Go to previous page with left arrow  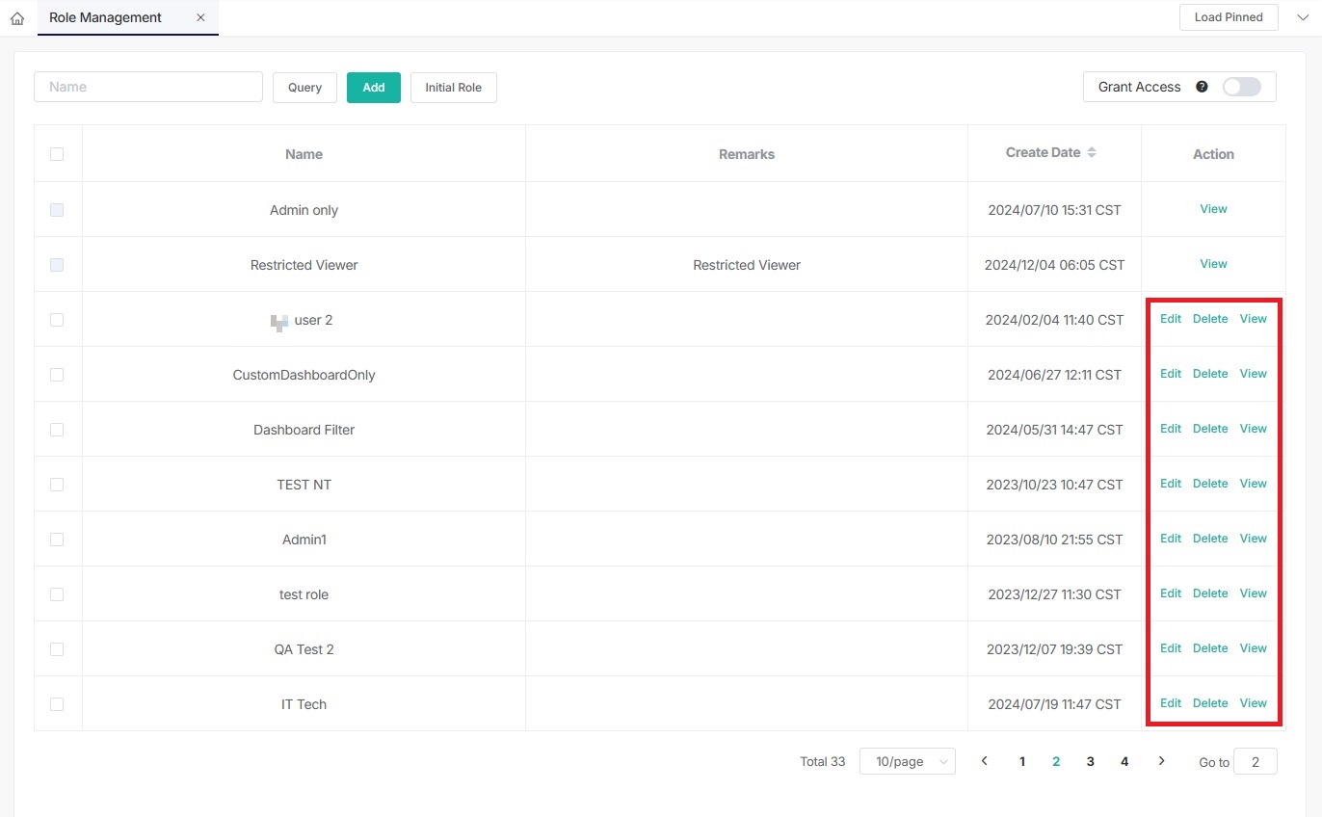click(984, 761)
